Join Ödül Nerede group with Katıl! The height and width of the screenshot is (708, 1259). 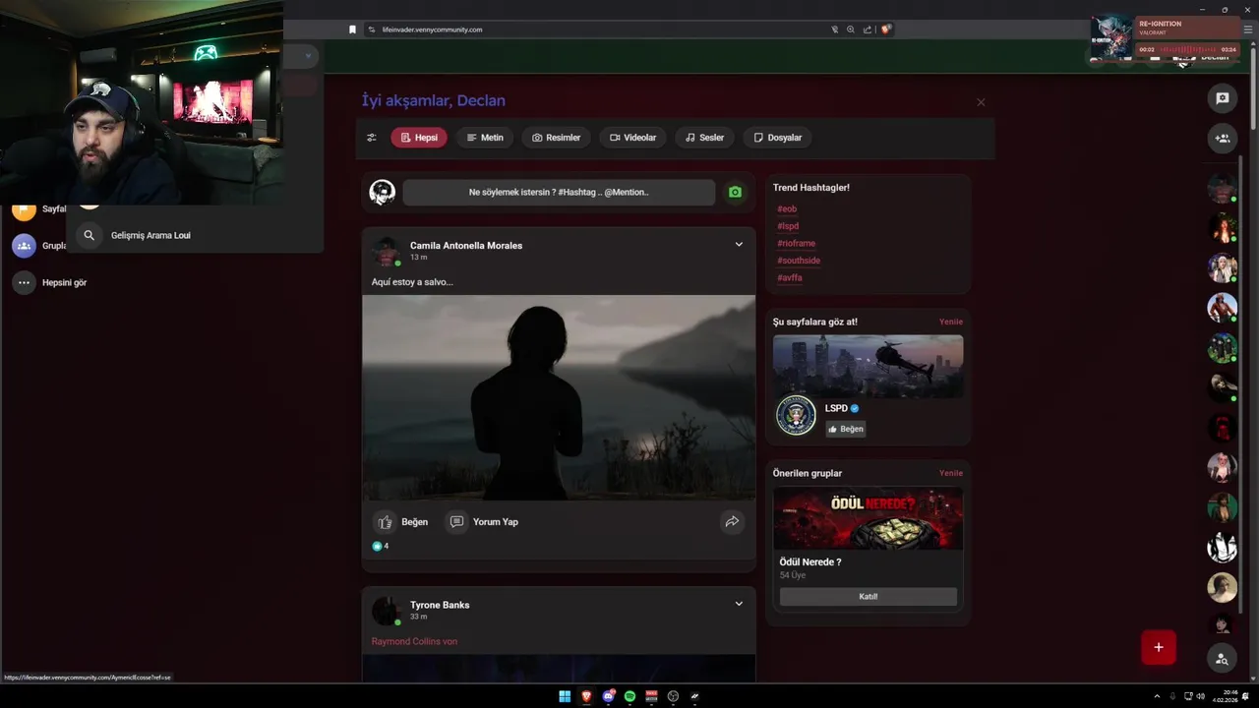point(869,597)
